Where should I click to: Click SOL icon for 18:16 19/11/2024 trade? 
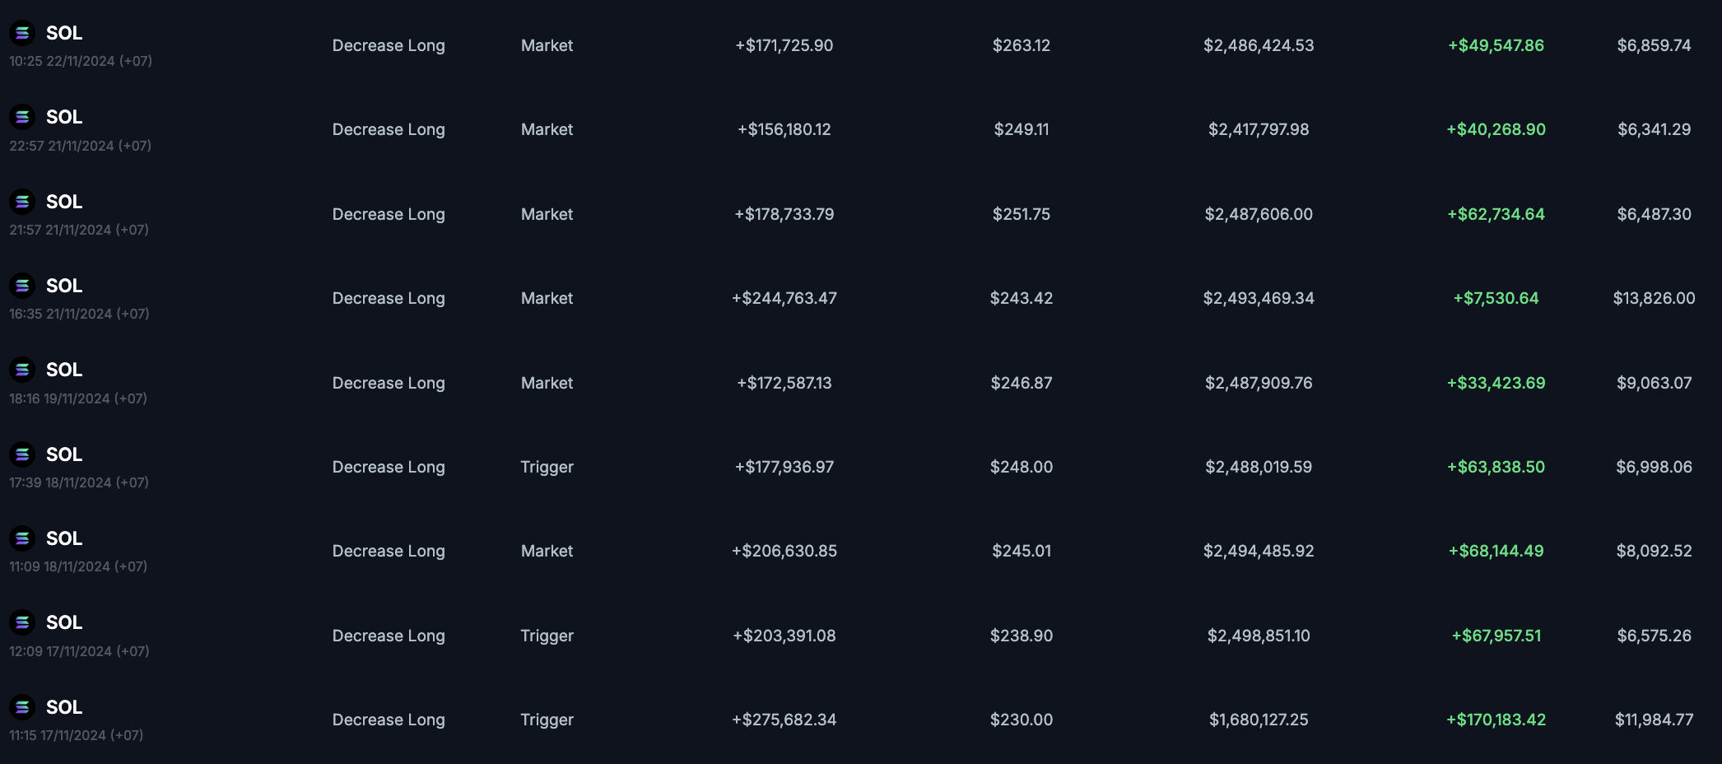click(22, 370)
